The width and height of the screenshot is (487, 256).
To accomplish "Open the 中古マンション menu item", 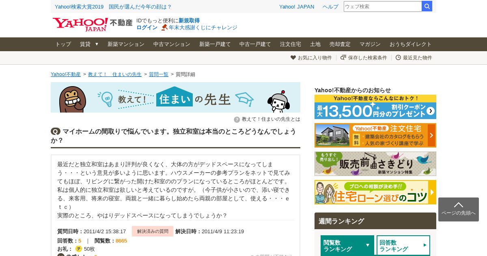I will [x=172, y=44].
